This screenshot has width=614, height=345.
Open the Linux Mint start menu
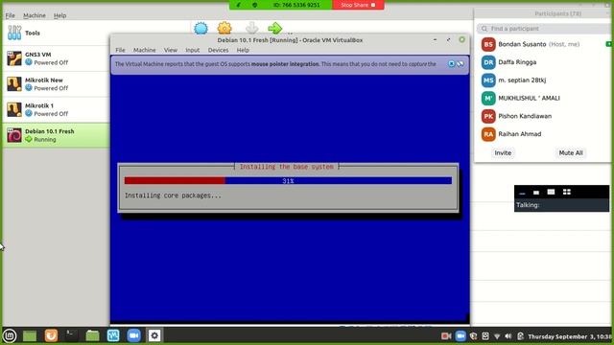[x=10, y=335]
